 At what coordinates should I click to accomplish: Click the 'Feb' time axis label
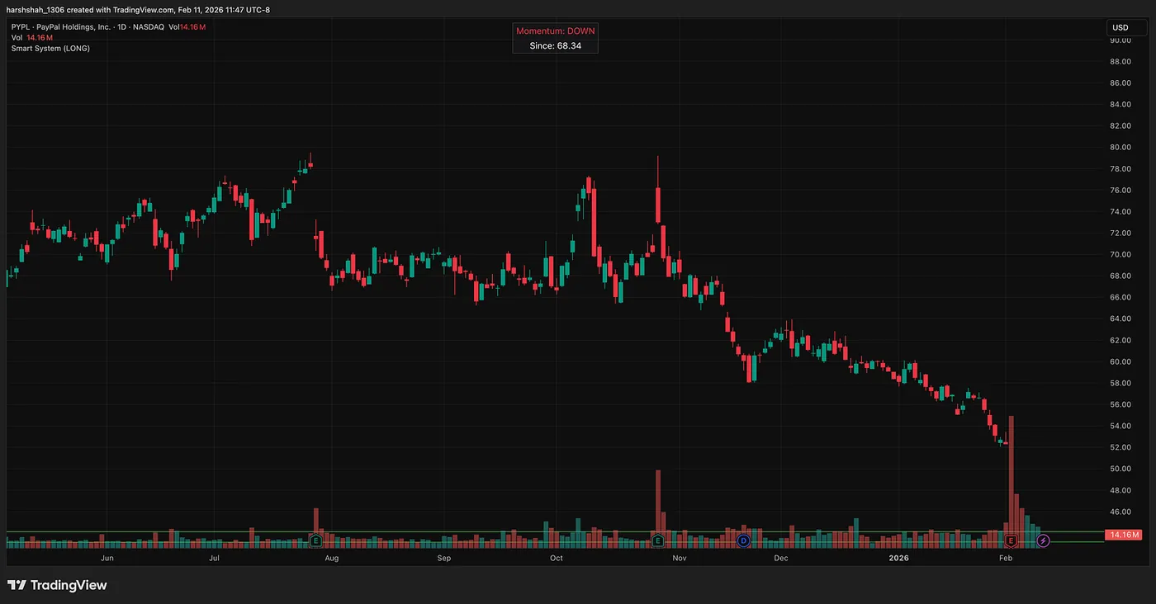(x=1006, y=559)
